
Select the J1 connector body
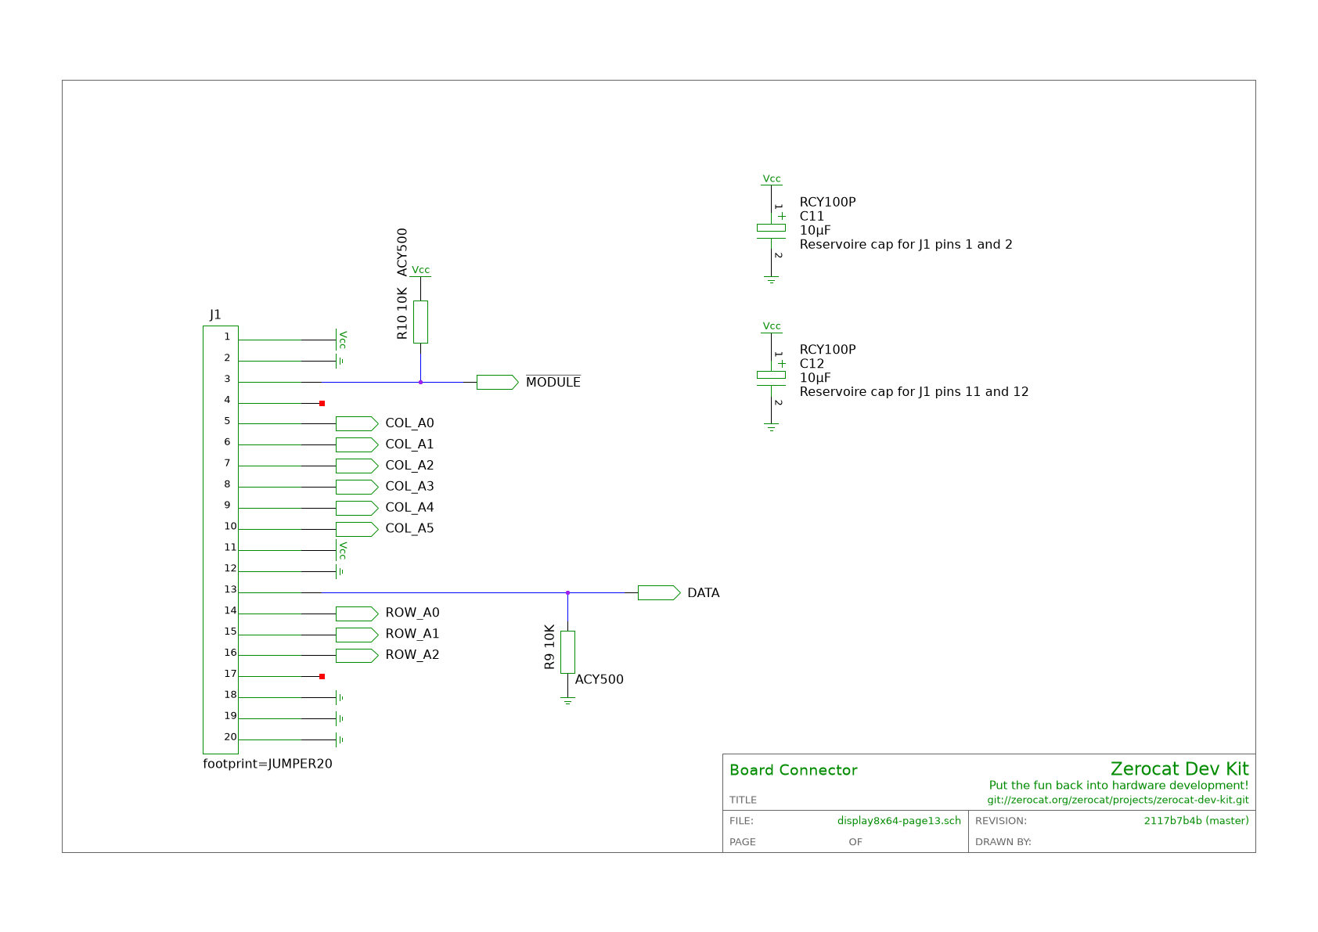pos(221,540)
